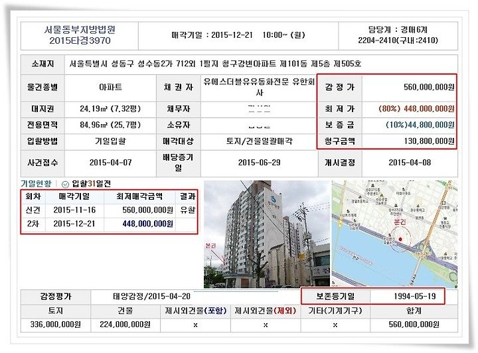Click 토지/건물일괄매각 sale target value
This screenshot has width=478, height=353.
(x=259, y=141)
